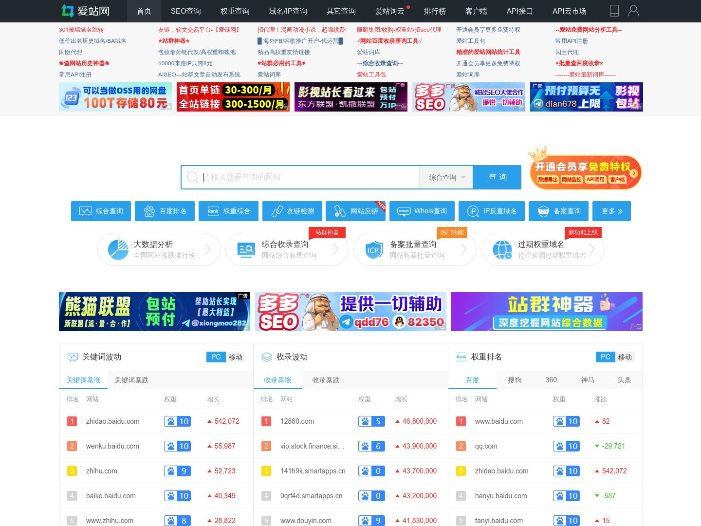
Task: Open the 综合查询 query type dropdown
Action: tap(447, 177)
